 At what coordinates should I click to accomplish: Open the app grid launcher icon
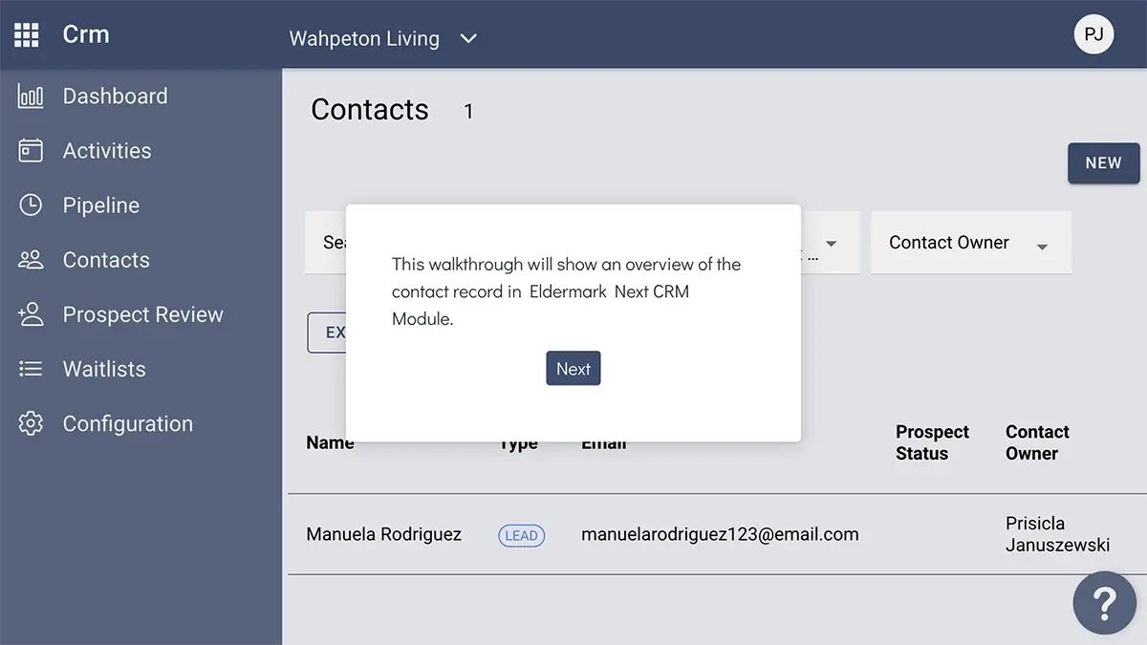pos(27,35)
